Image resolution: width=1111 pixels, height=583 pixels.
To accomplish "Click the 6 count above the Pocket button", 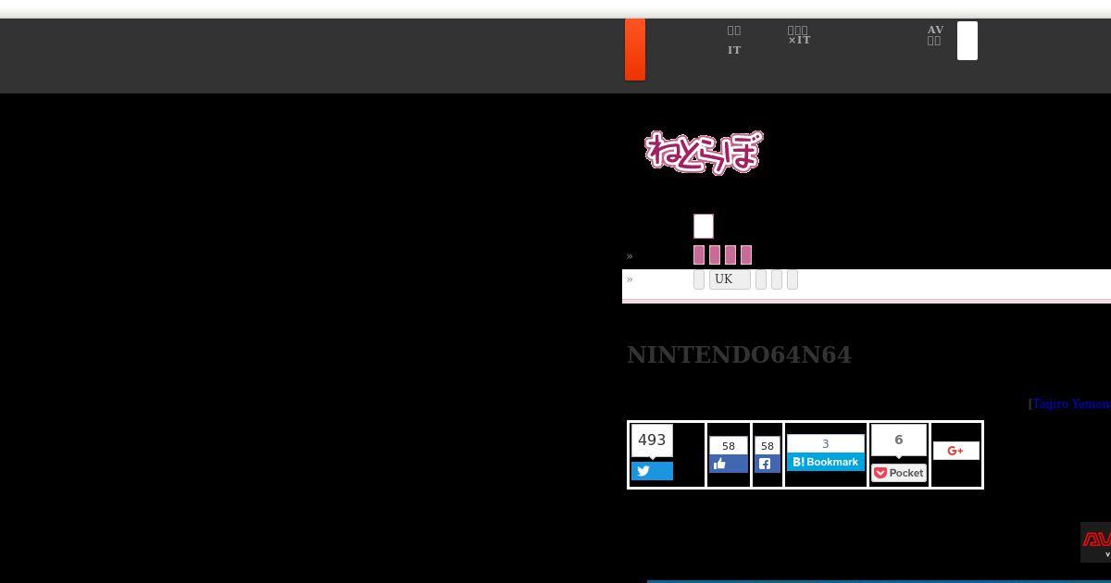I will 898,440.
